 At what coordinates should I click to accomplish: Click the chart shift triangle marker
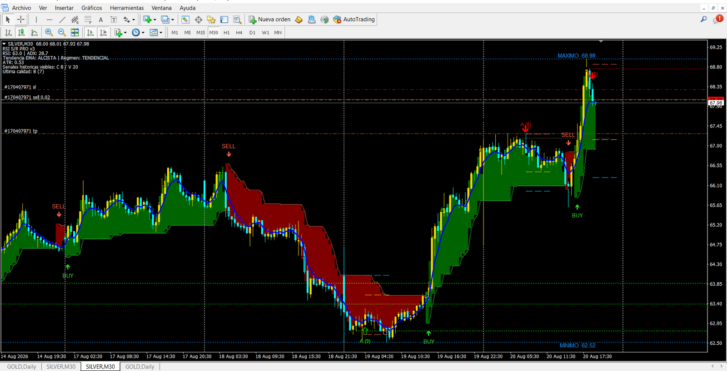click(x=601, y=41)
